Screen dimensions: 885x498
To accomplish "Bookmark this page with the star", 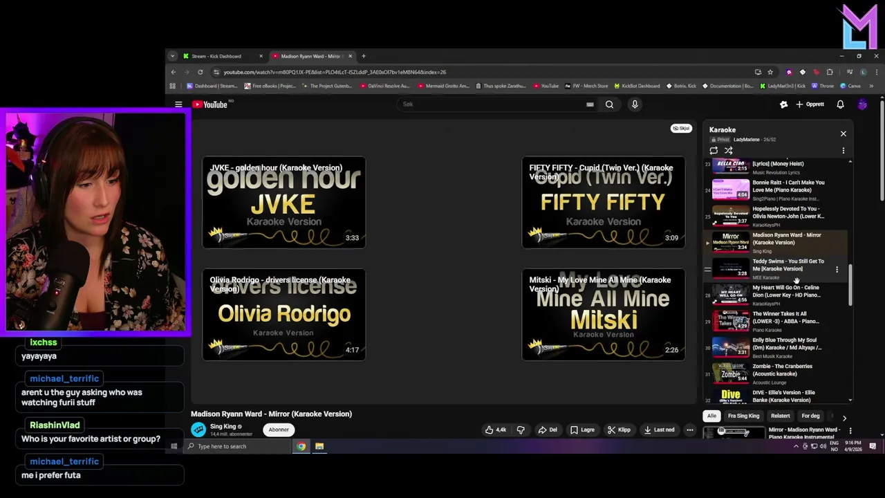I will 770,72.
